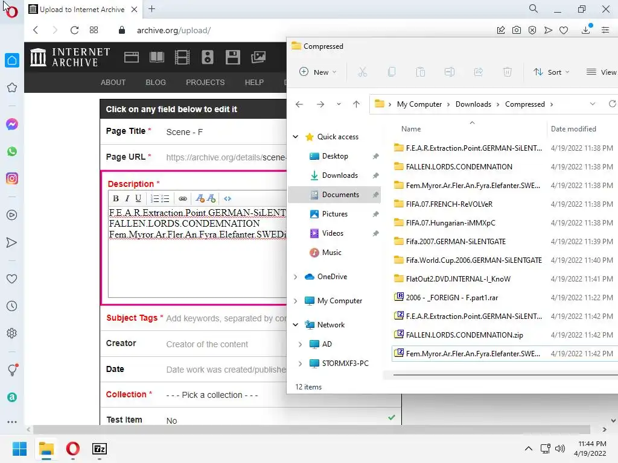Open sidebar heart Pinboards icon
This screenshot has height=463, width=618.
(12, 279)
